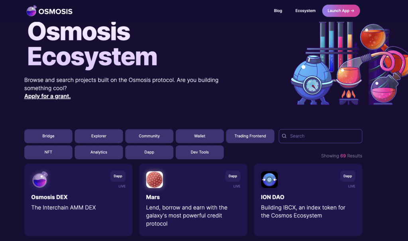The width and height of the screenshot is (408, 241).
Task: Click 'Building IBCX' description on ION DAO
Action: [303, 212]
